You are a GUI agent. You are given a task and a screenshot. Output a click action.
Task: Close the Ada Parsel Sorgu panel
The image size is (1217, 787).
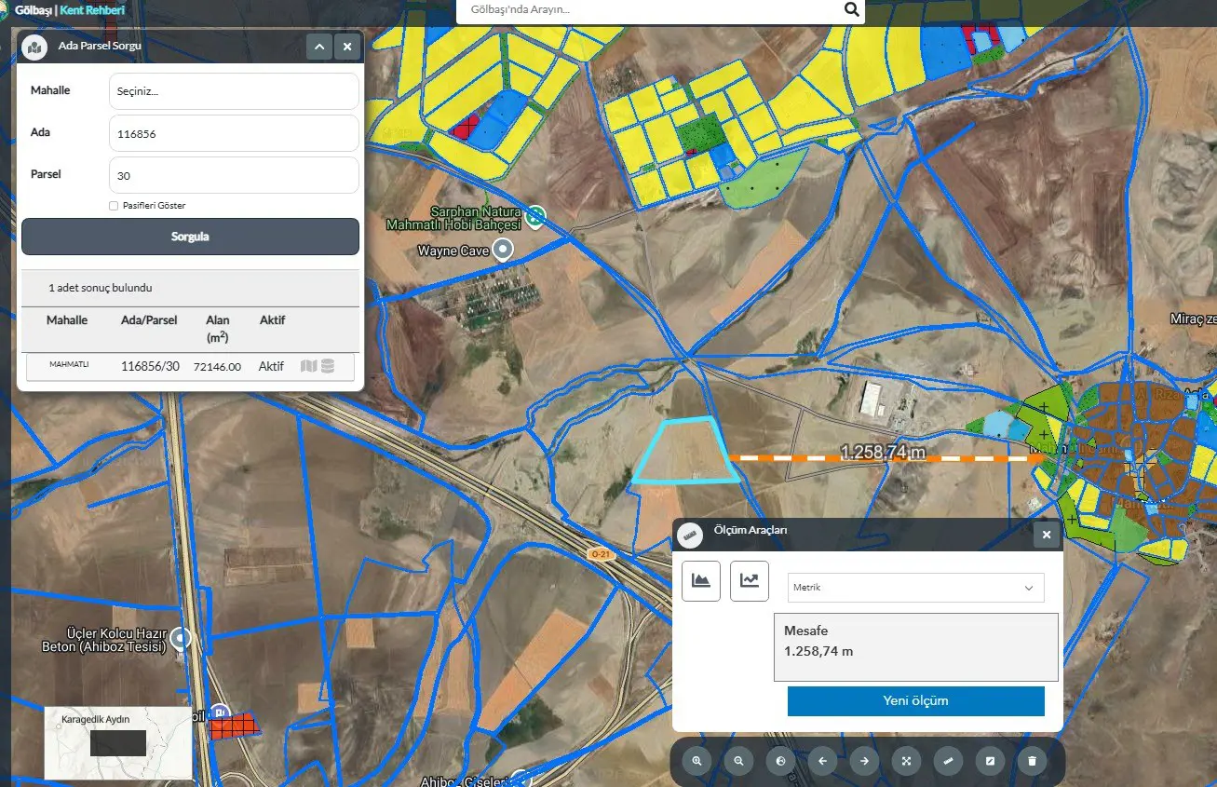(347, 47)
